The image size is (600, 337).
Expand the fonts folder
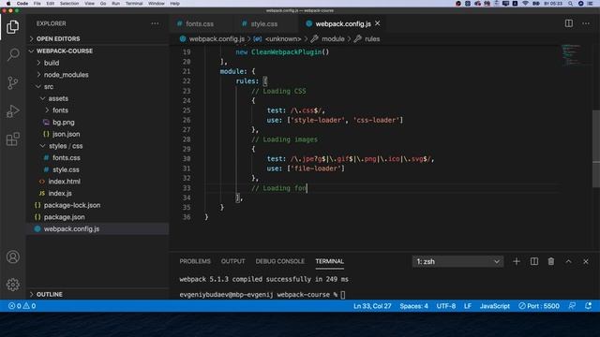[60, 110]
